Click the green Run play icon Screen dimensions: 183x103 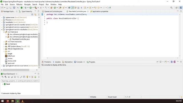[31, 8]
